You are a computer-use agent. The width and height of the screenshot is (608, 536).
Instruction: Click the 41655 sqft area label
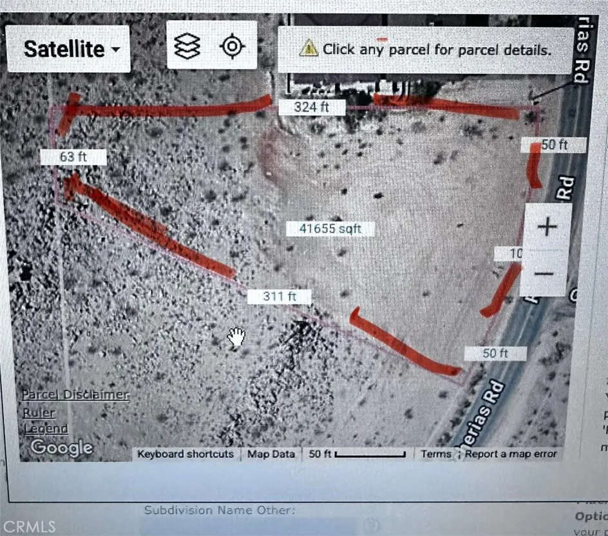coord(330,229)
